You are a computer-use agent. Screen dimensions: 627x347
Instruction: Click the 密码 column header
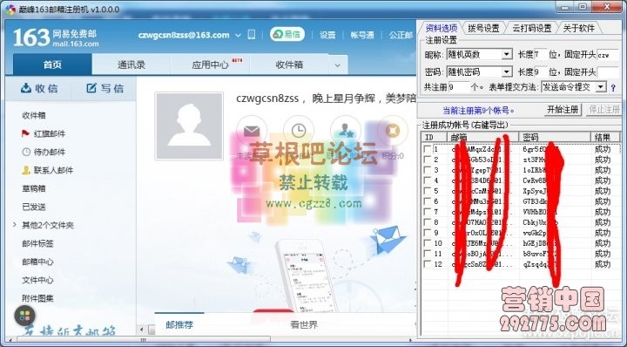(x=555, y=137)
